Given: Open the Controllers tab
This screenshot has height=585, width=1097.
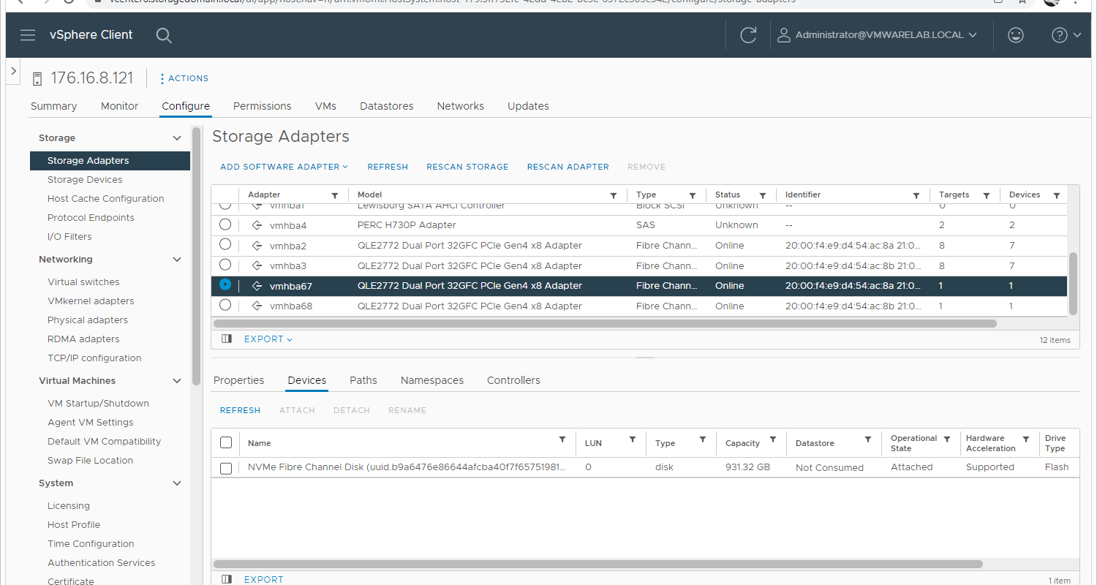Looking at the screenshot, I should 513,380.
